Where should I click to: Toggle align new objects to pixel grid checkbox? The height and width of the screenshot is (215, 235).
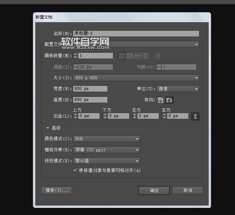click(x=75, y=170)
